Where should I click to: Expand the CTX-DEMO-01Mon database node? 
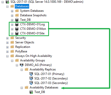(12, 29)
